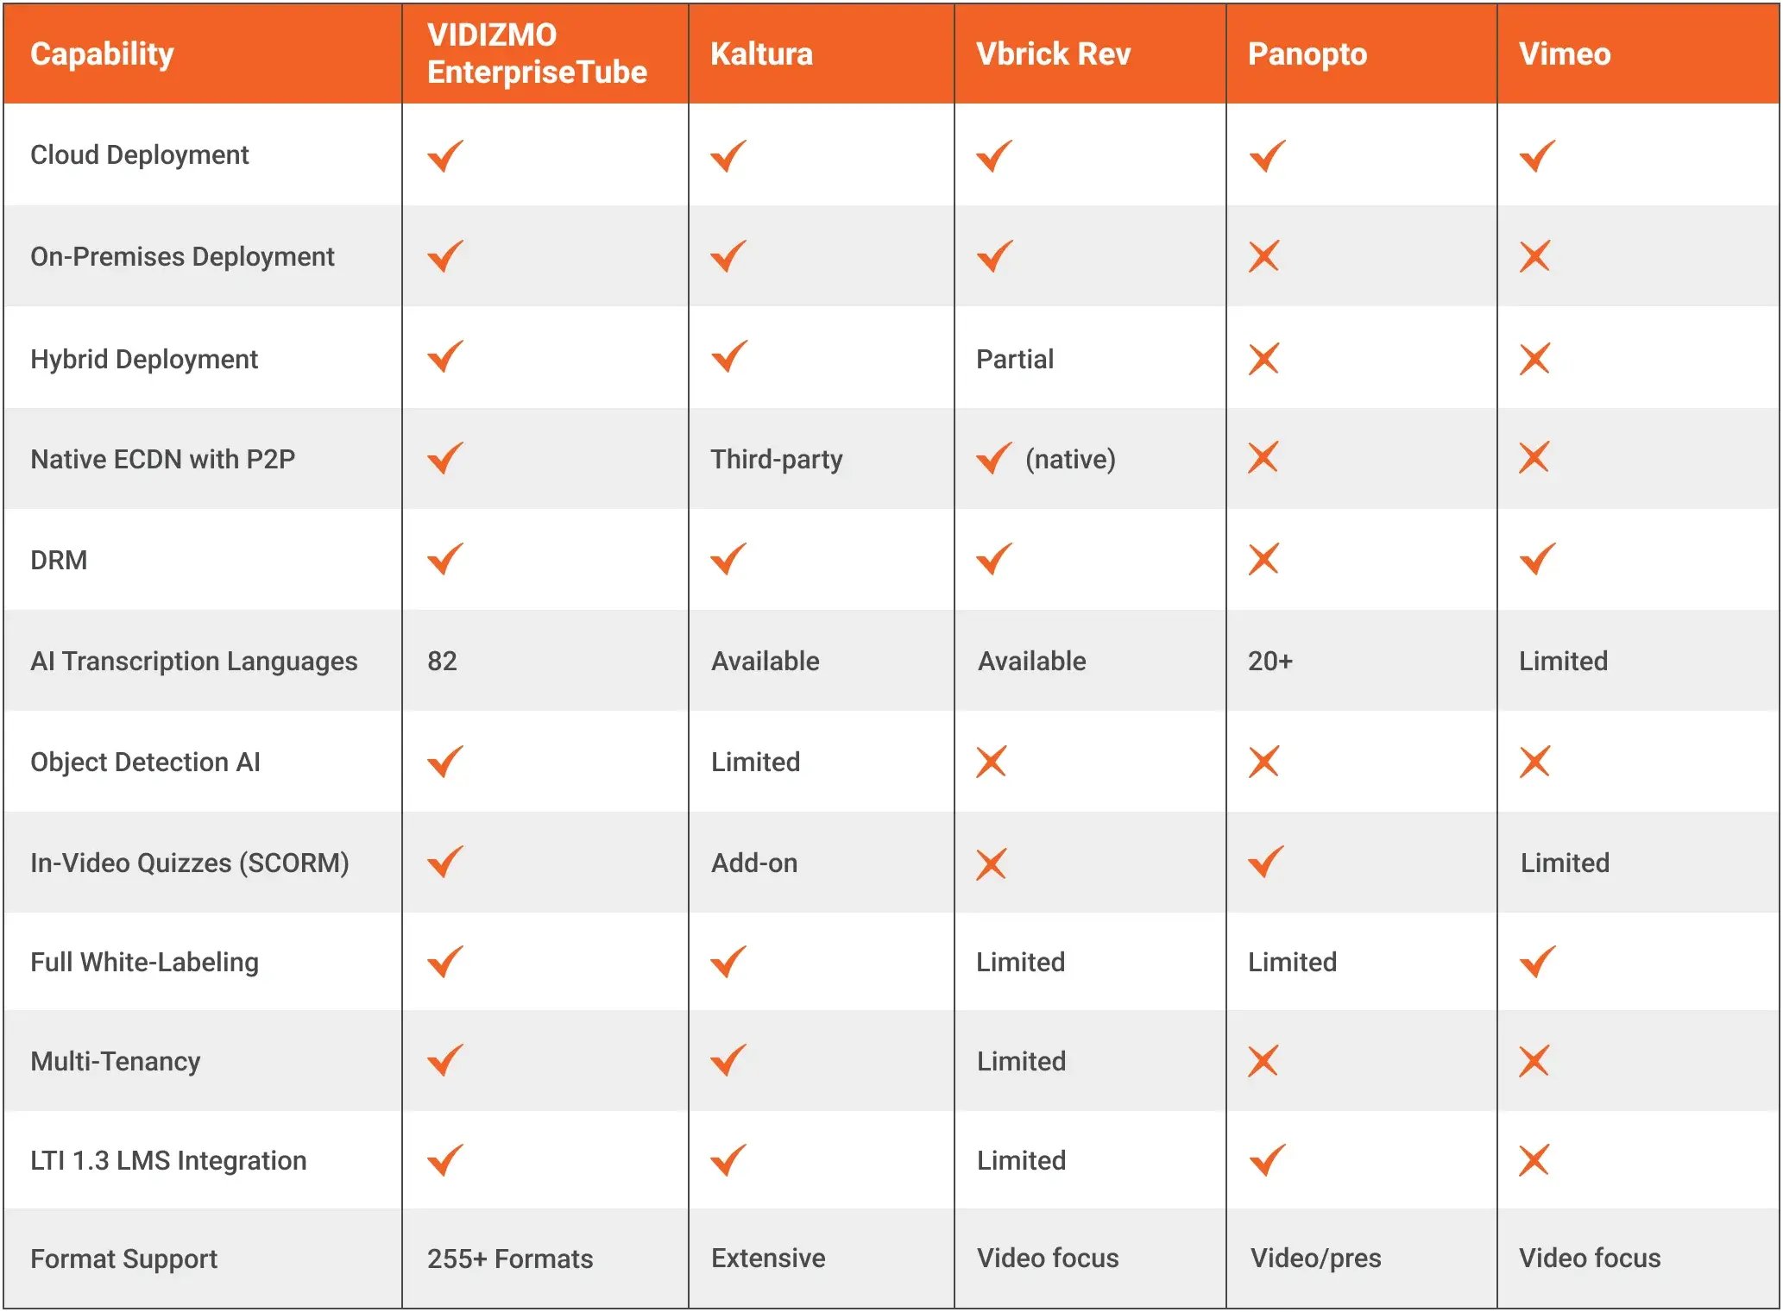1783x1312 pixels.
Task: Click the "Third-party" cell under Kaltura
Action: (777, 459)
